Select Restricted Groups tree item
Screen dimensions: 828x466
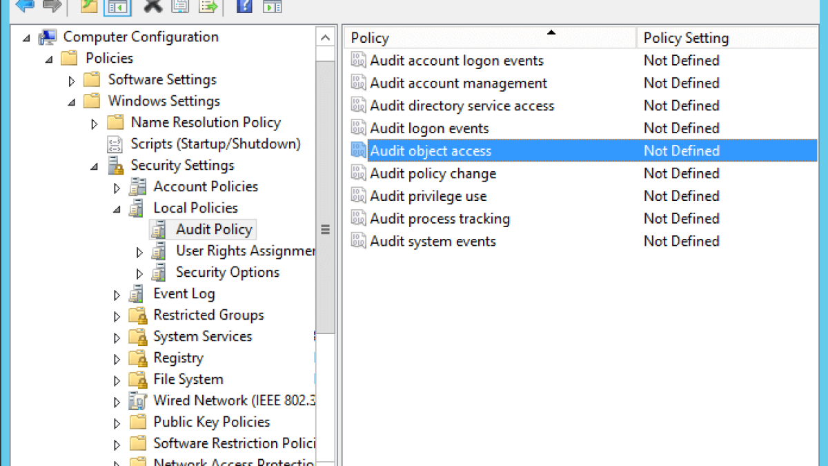coord(208,315)
